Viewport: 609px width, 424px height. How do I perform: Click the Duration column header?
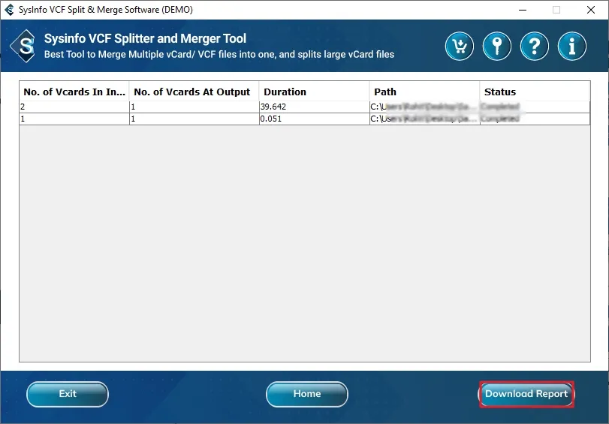tap(314, 92)
